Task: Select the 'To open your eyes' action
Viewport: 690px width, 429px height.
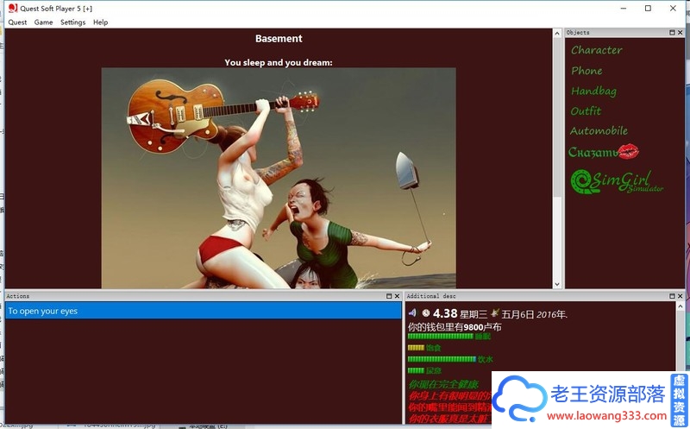Action: pos(204,311)
